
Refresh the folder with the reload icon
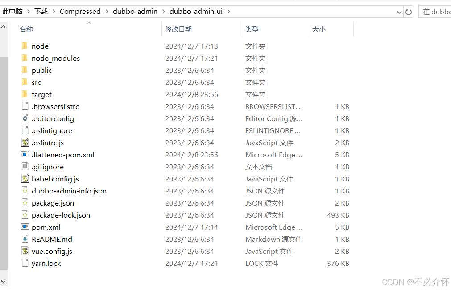(x=409, y=12)
